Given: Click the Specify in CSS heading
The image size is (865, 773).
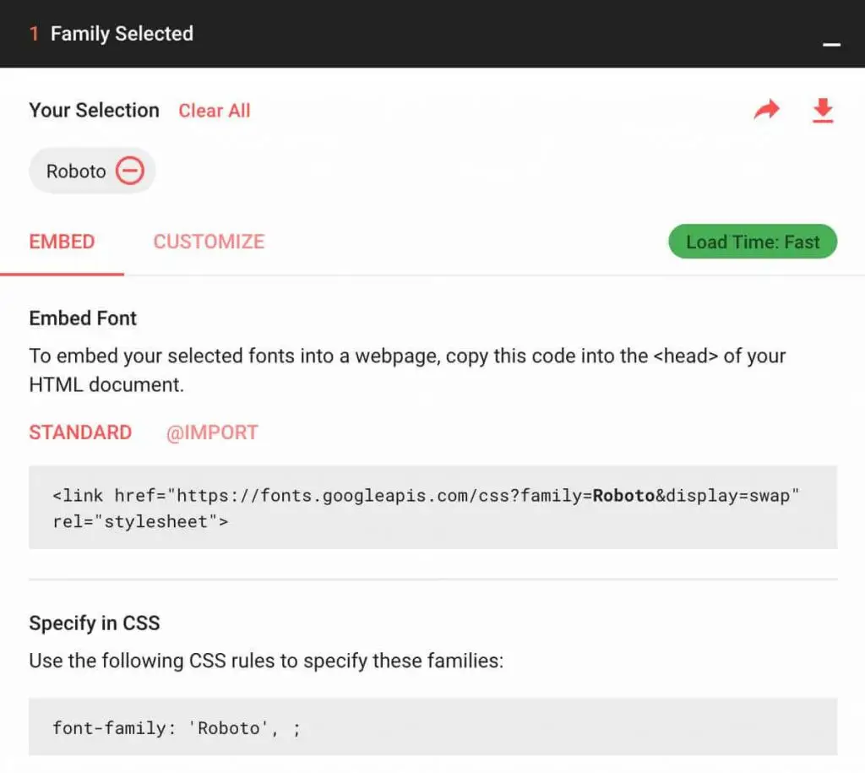Looking at the screenshot, I should tap(94, 623).
